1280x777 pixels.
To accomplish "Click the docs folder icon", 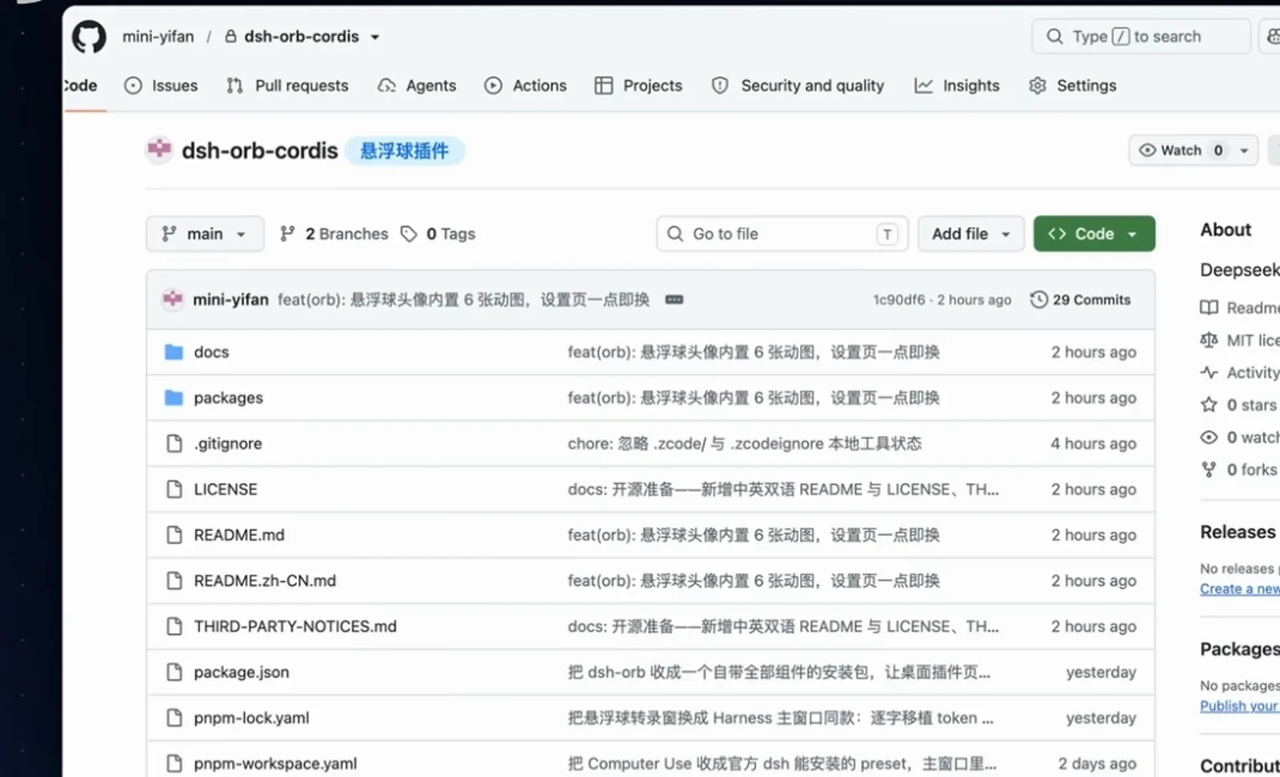I will coord(174,352).
